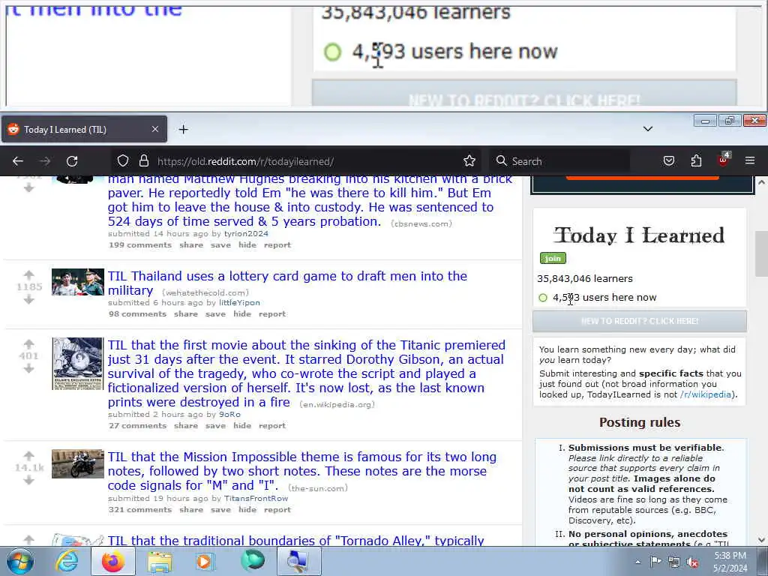The width and height of the screenshot is (768, 576).
Task: View site security via the padlock icon
Action: click(x=143, y=161)
